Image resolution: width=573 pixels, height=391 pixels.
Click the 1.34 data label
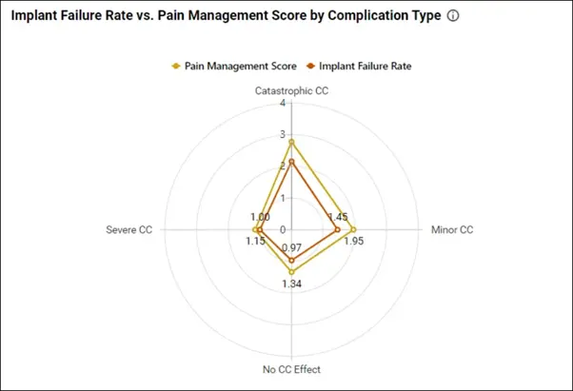[x=291, y=283]
